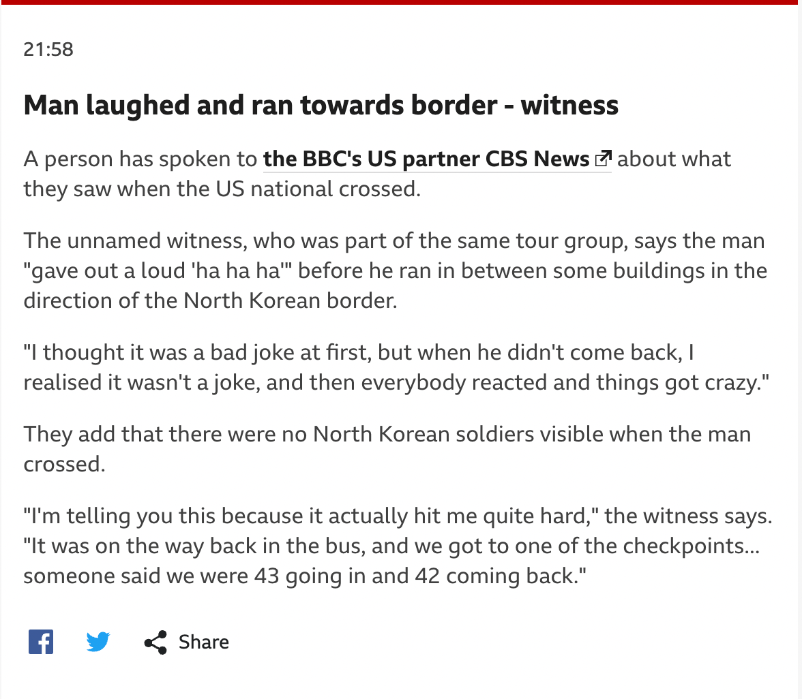Screen dimensions: 802x699
Task: Click 'they saw when the US national crossed'
Action: click(x=222, y=189)
